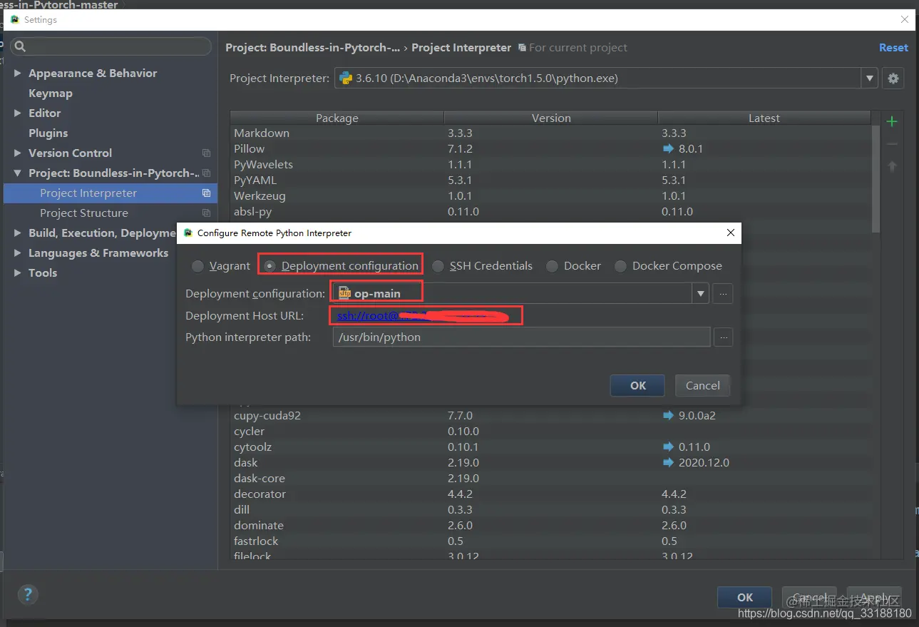Screen dimensions: 919x627
Task: Open the Keymap settings page
Action: tap(50, 93)
